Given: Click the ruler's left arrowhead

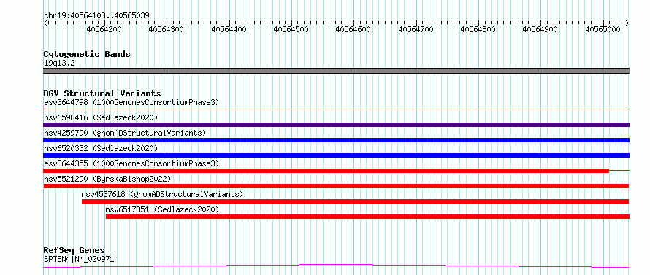Looking at the screenshot, I should click(45, 23).
